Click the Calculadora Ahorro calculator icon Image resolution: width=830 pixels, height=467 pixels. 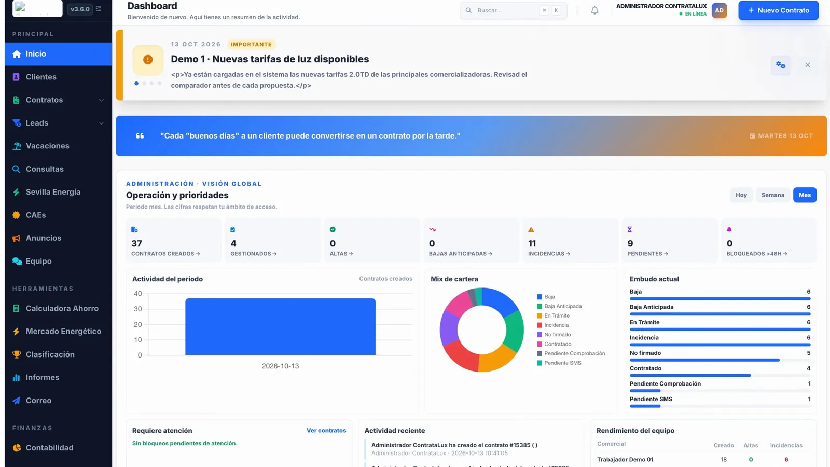coord(17,308)
